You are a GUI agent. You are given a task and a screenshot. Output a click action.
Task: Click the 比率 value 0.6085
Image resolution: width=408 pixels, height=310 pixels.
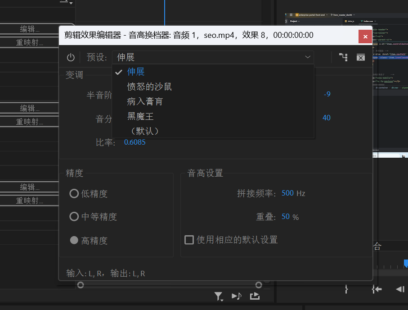point(135,142)
